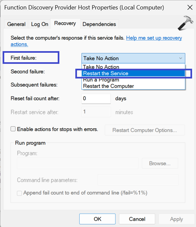Choose Take No Action from the list

click(x=101, y=67)
